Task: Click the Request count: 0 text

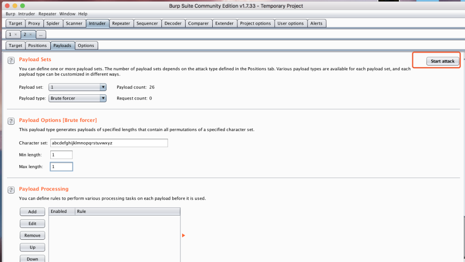Action: pyautogui.click(x=134, y=98)
